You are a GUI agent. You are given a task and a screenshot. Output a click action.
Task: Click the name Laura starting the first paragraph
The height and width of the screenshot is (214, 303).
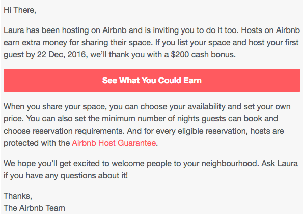pyautogui.click(x=14, y=30)
